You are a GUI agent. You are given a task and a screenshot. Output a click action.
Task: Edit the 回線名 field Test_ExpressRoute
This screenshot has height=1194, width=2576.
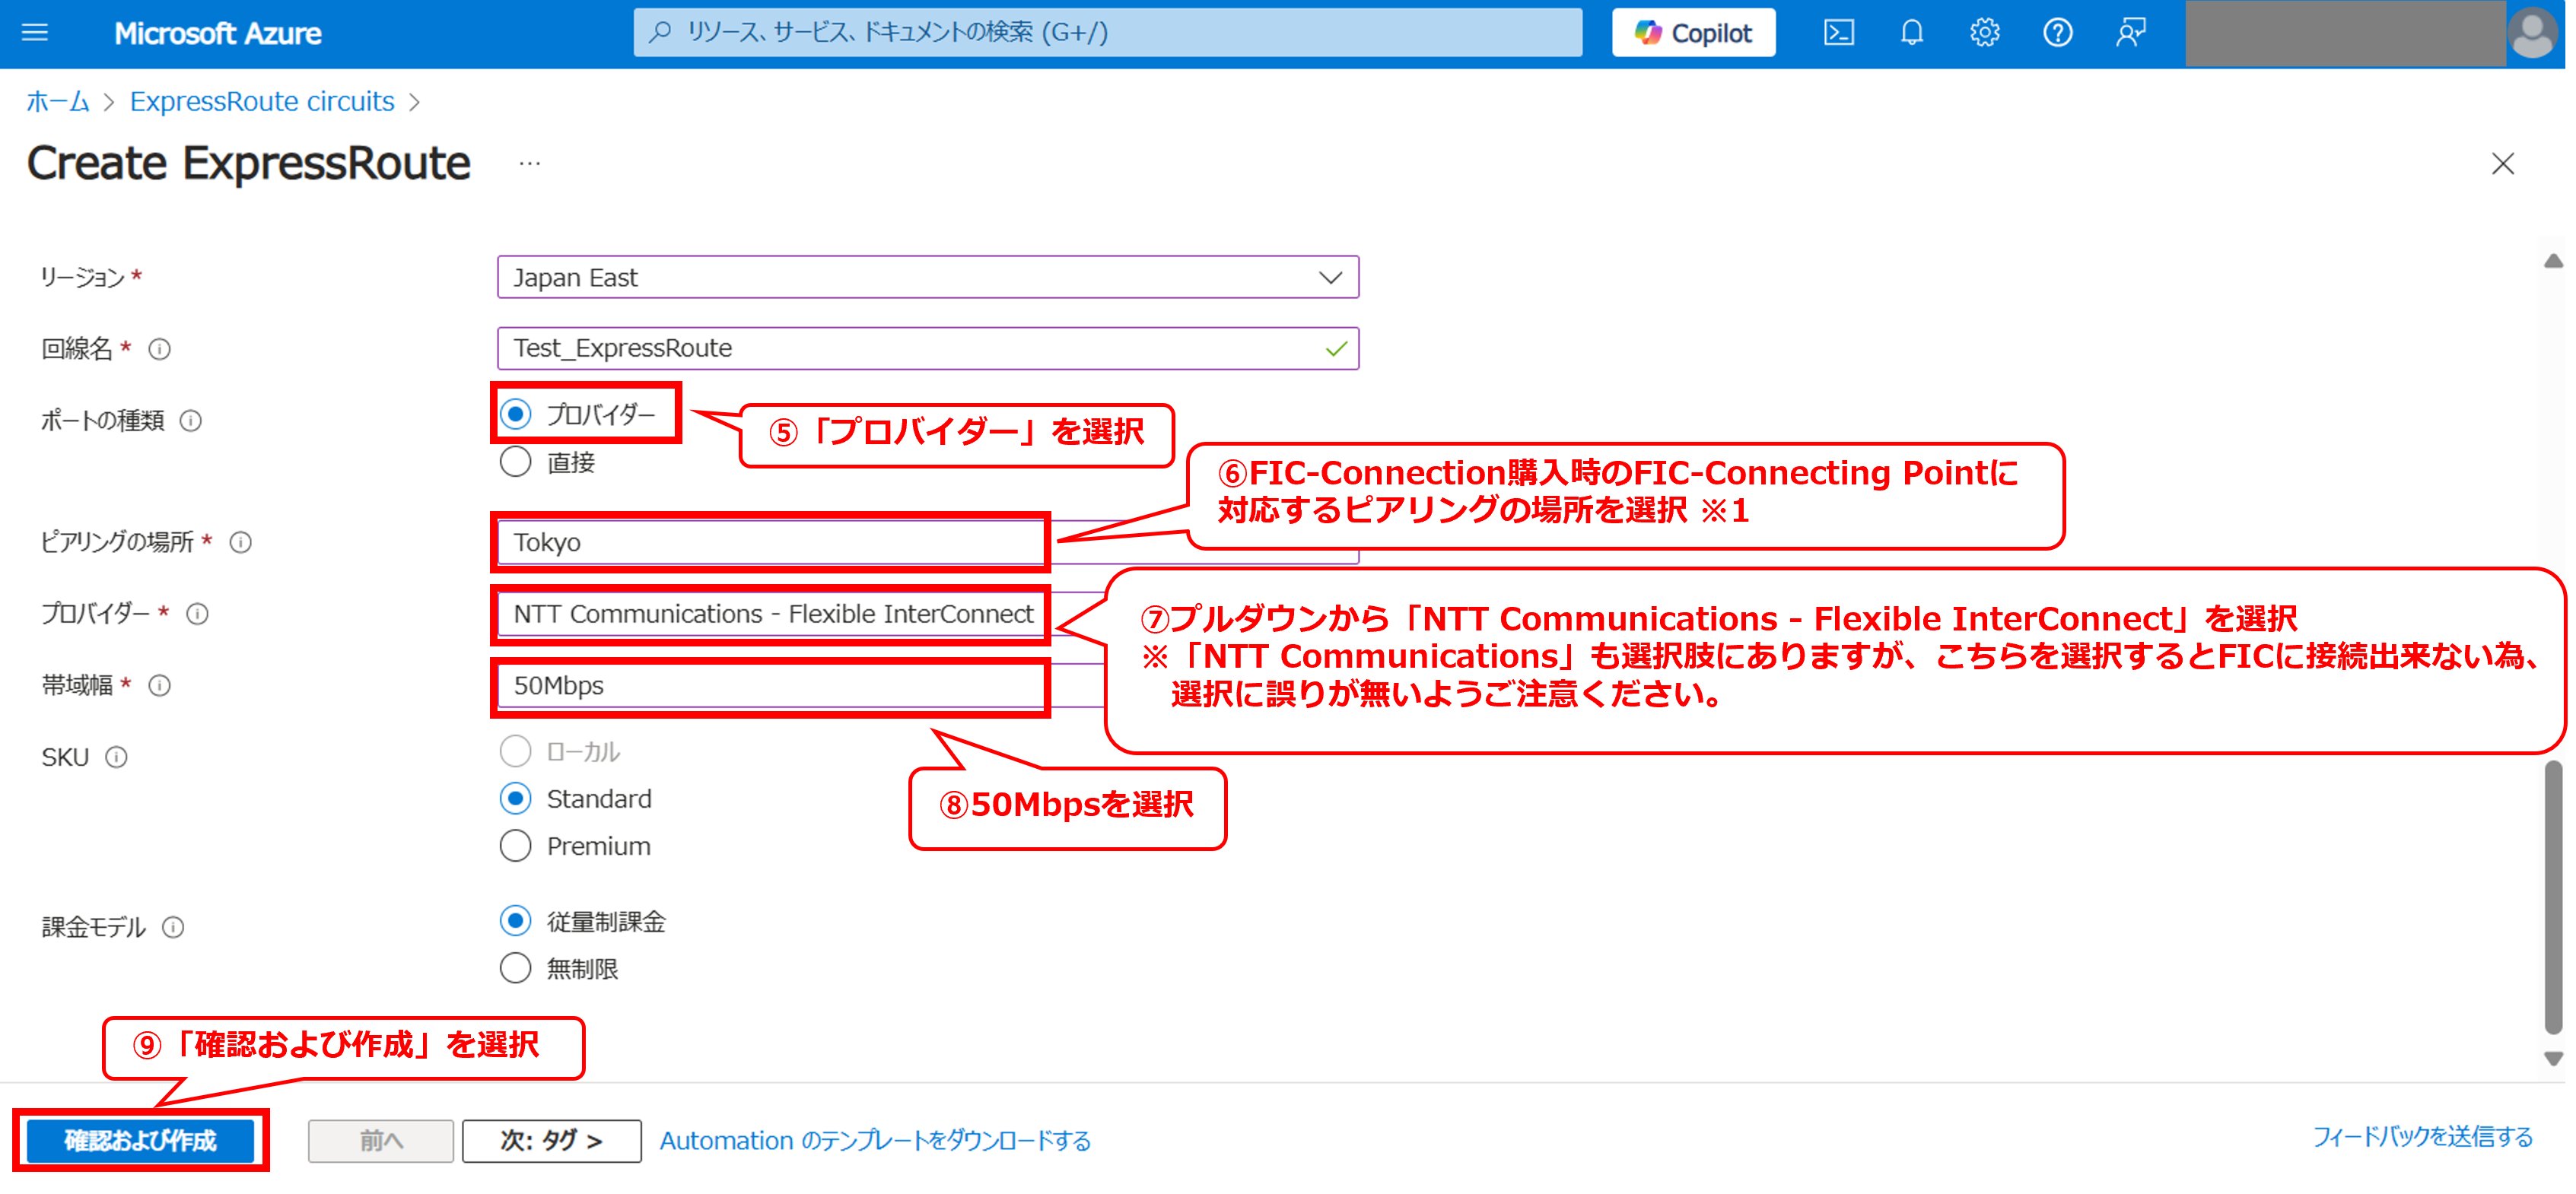pyautogui.click(x=927, y=348)
